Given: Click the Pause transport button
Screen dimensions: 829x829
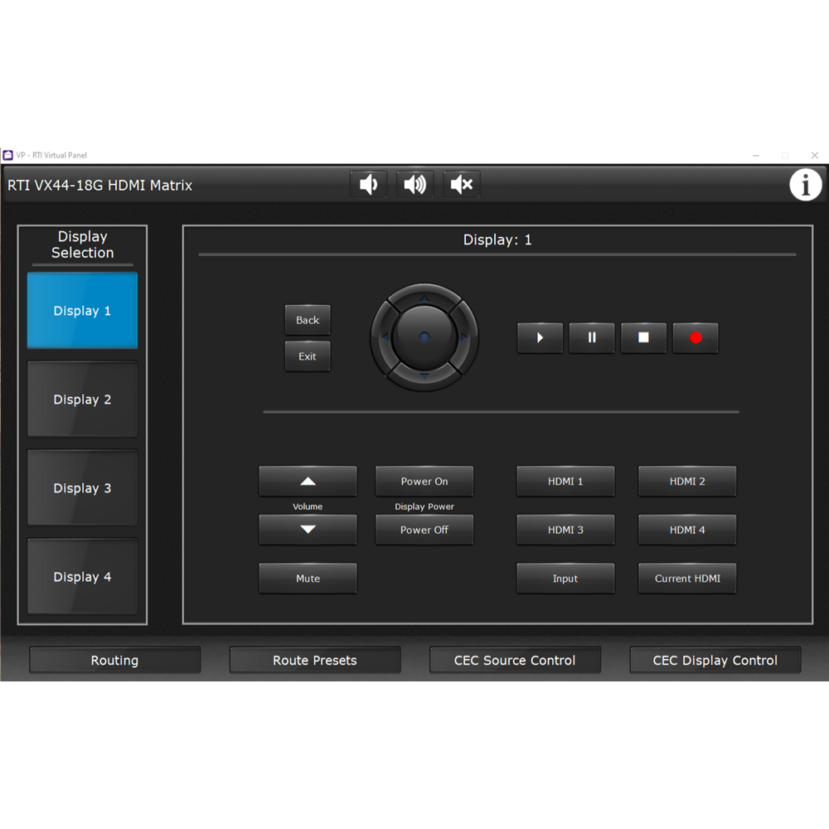Looking at the screenshot, I should coord(592,338).
